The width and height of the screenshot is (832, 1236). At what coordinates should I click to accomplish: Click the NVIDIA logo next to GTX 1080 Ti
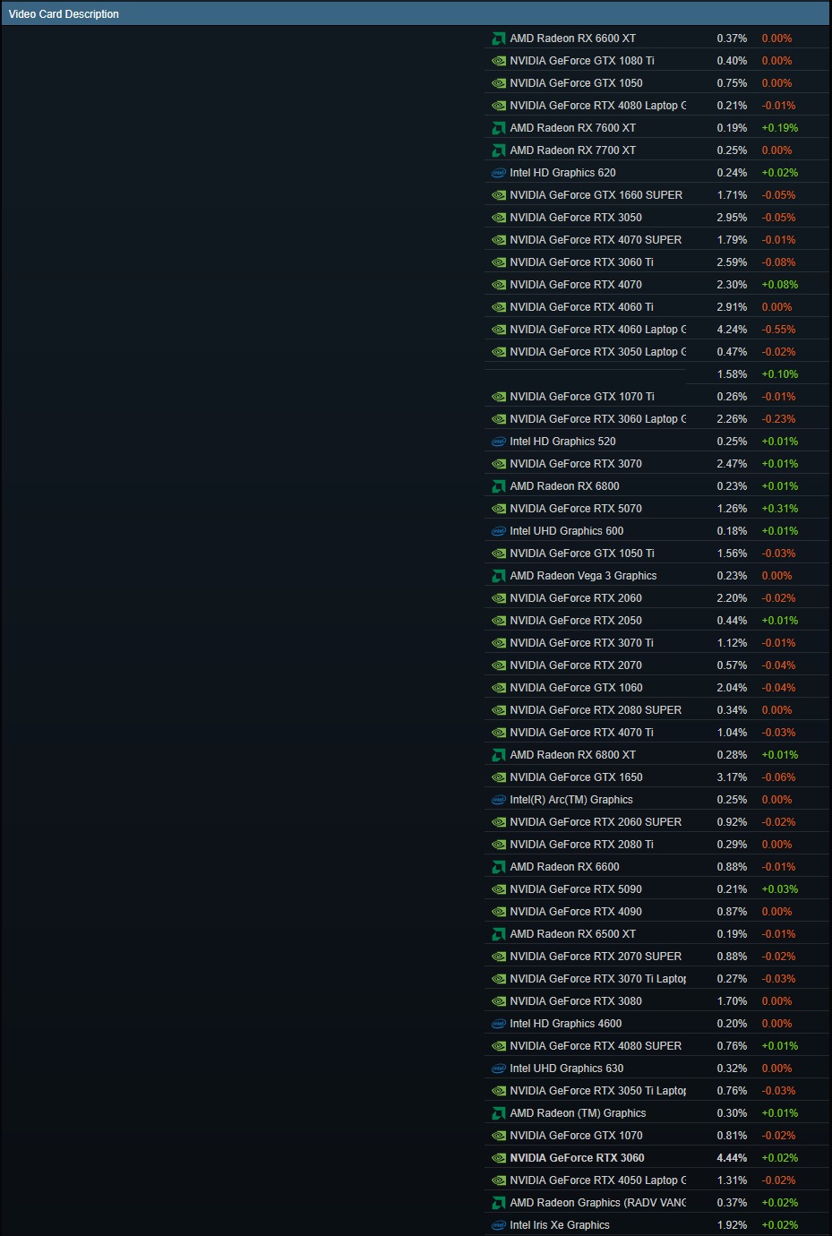click(499, 61)
